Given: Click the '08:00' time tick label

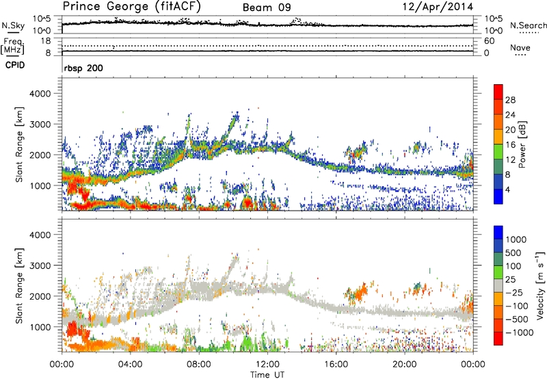Looking at the screenshot, I should coord(199,365).
